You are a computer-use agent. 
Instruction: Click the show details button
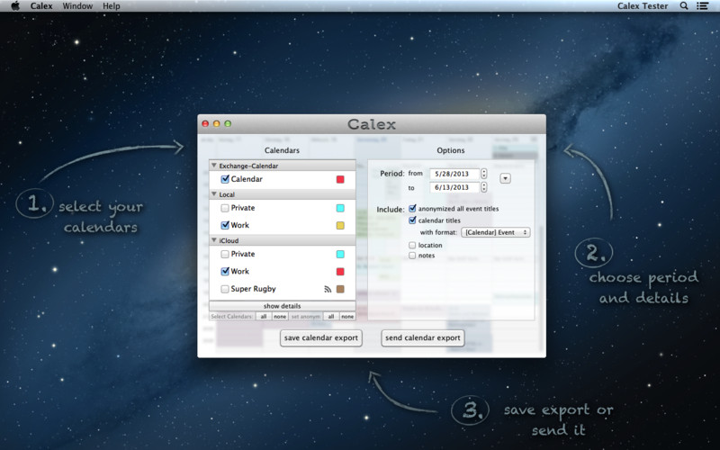click(283, 306)
